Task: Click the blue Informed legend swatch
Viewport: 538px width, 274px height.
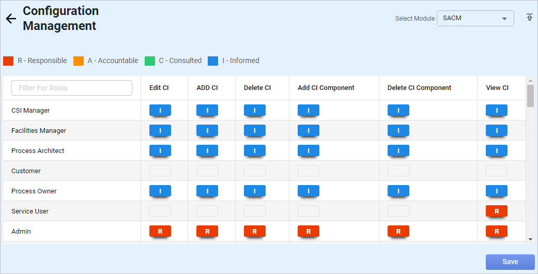Action: coord(213,61)
